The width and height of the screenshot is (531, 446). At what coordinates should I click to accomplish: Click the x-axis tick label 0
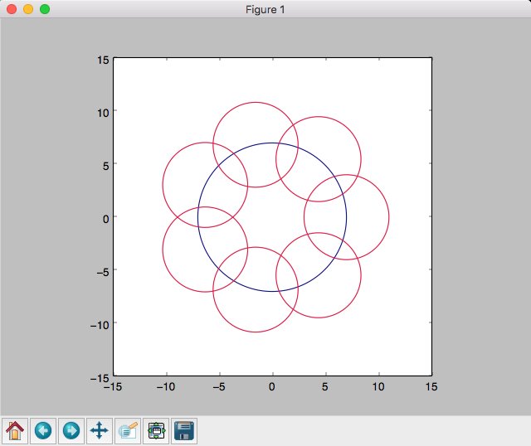coord(272,387)
